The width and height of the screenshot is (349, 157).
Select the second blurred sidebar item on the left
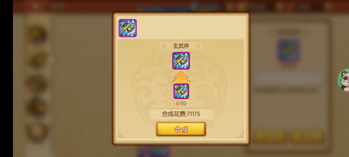coord(37,59)
